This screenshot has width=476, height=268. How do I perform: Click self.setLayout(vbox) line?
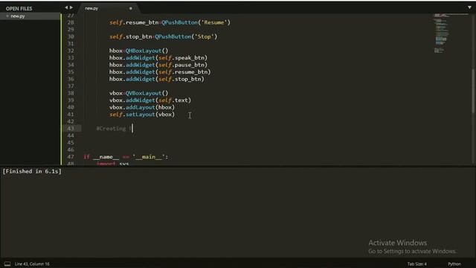click(142, 115)
